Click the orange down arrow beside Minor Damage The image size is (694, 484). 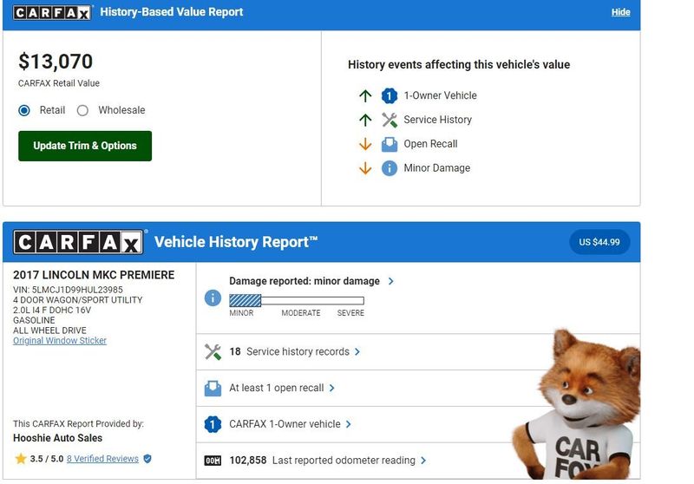[x=365, y=168]
